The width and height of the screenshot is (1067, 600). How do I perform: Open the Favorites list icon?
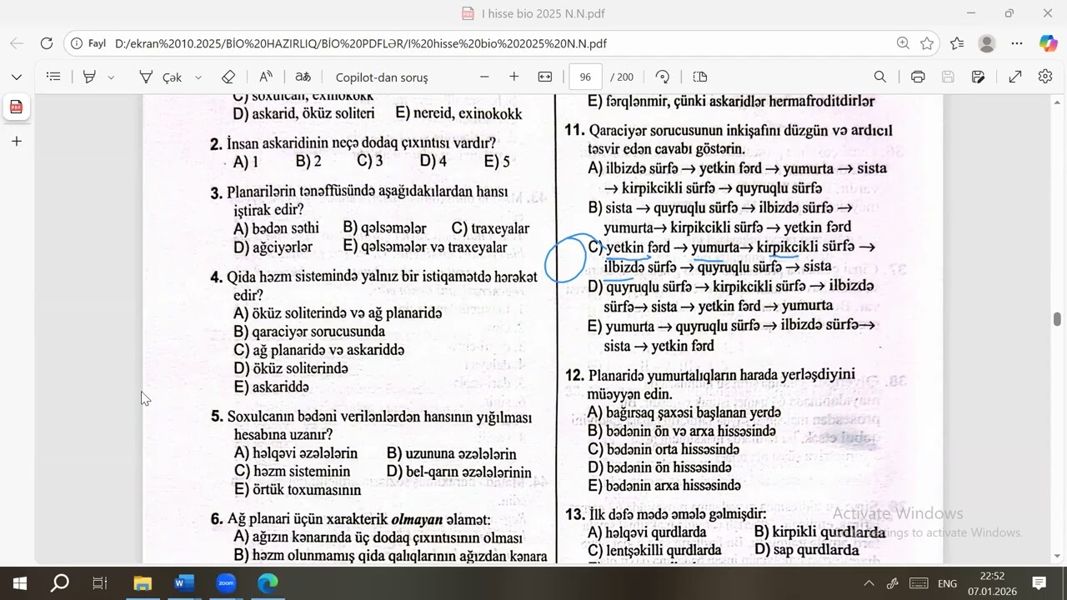[x=956, y=43]
